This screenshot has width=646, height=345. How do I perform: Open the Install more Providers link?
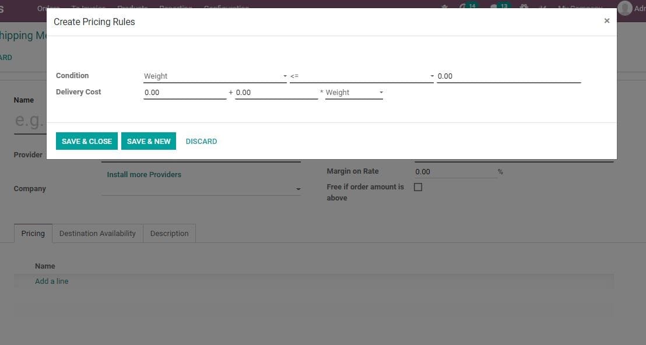click(143, 174)
